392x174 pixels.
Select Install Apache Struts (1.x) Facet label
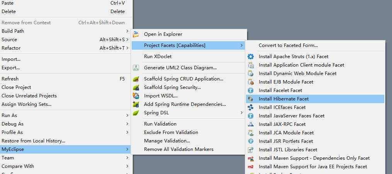click(294, 57)
